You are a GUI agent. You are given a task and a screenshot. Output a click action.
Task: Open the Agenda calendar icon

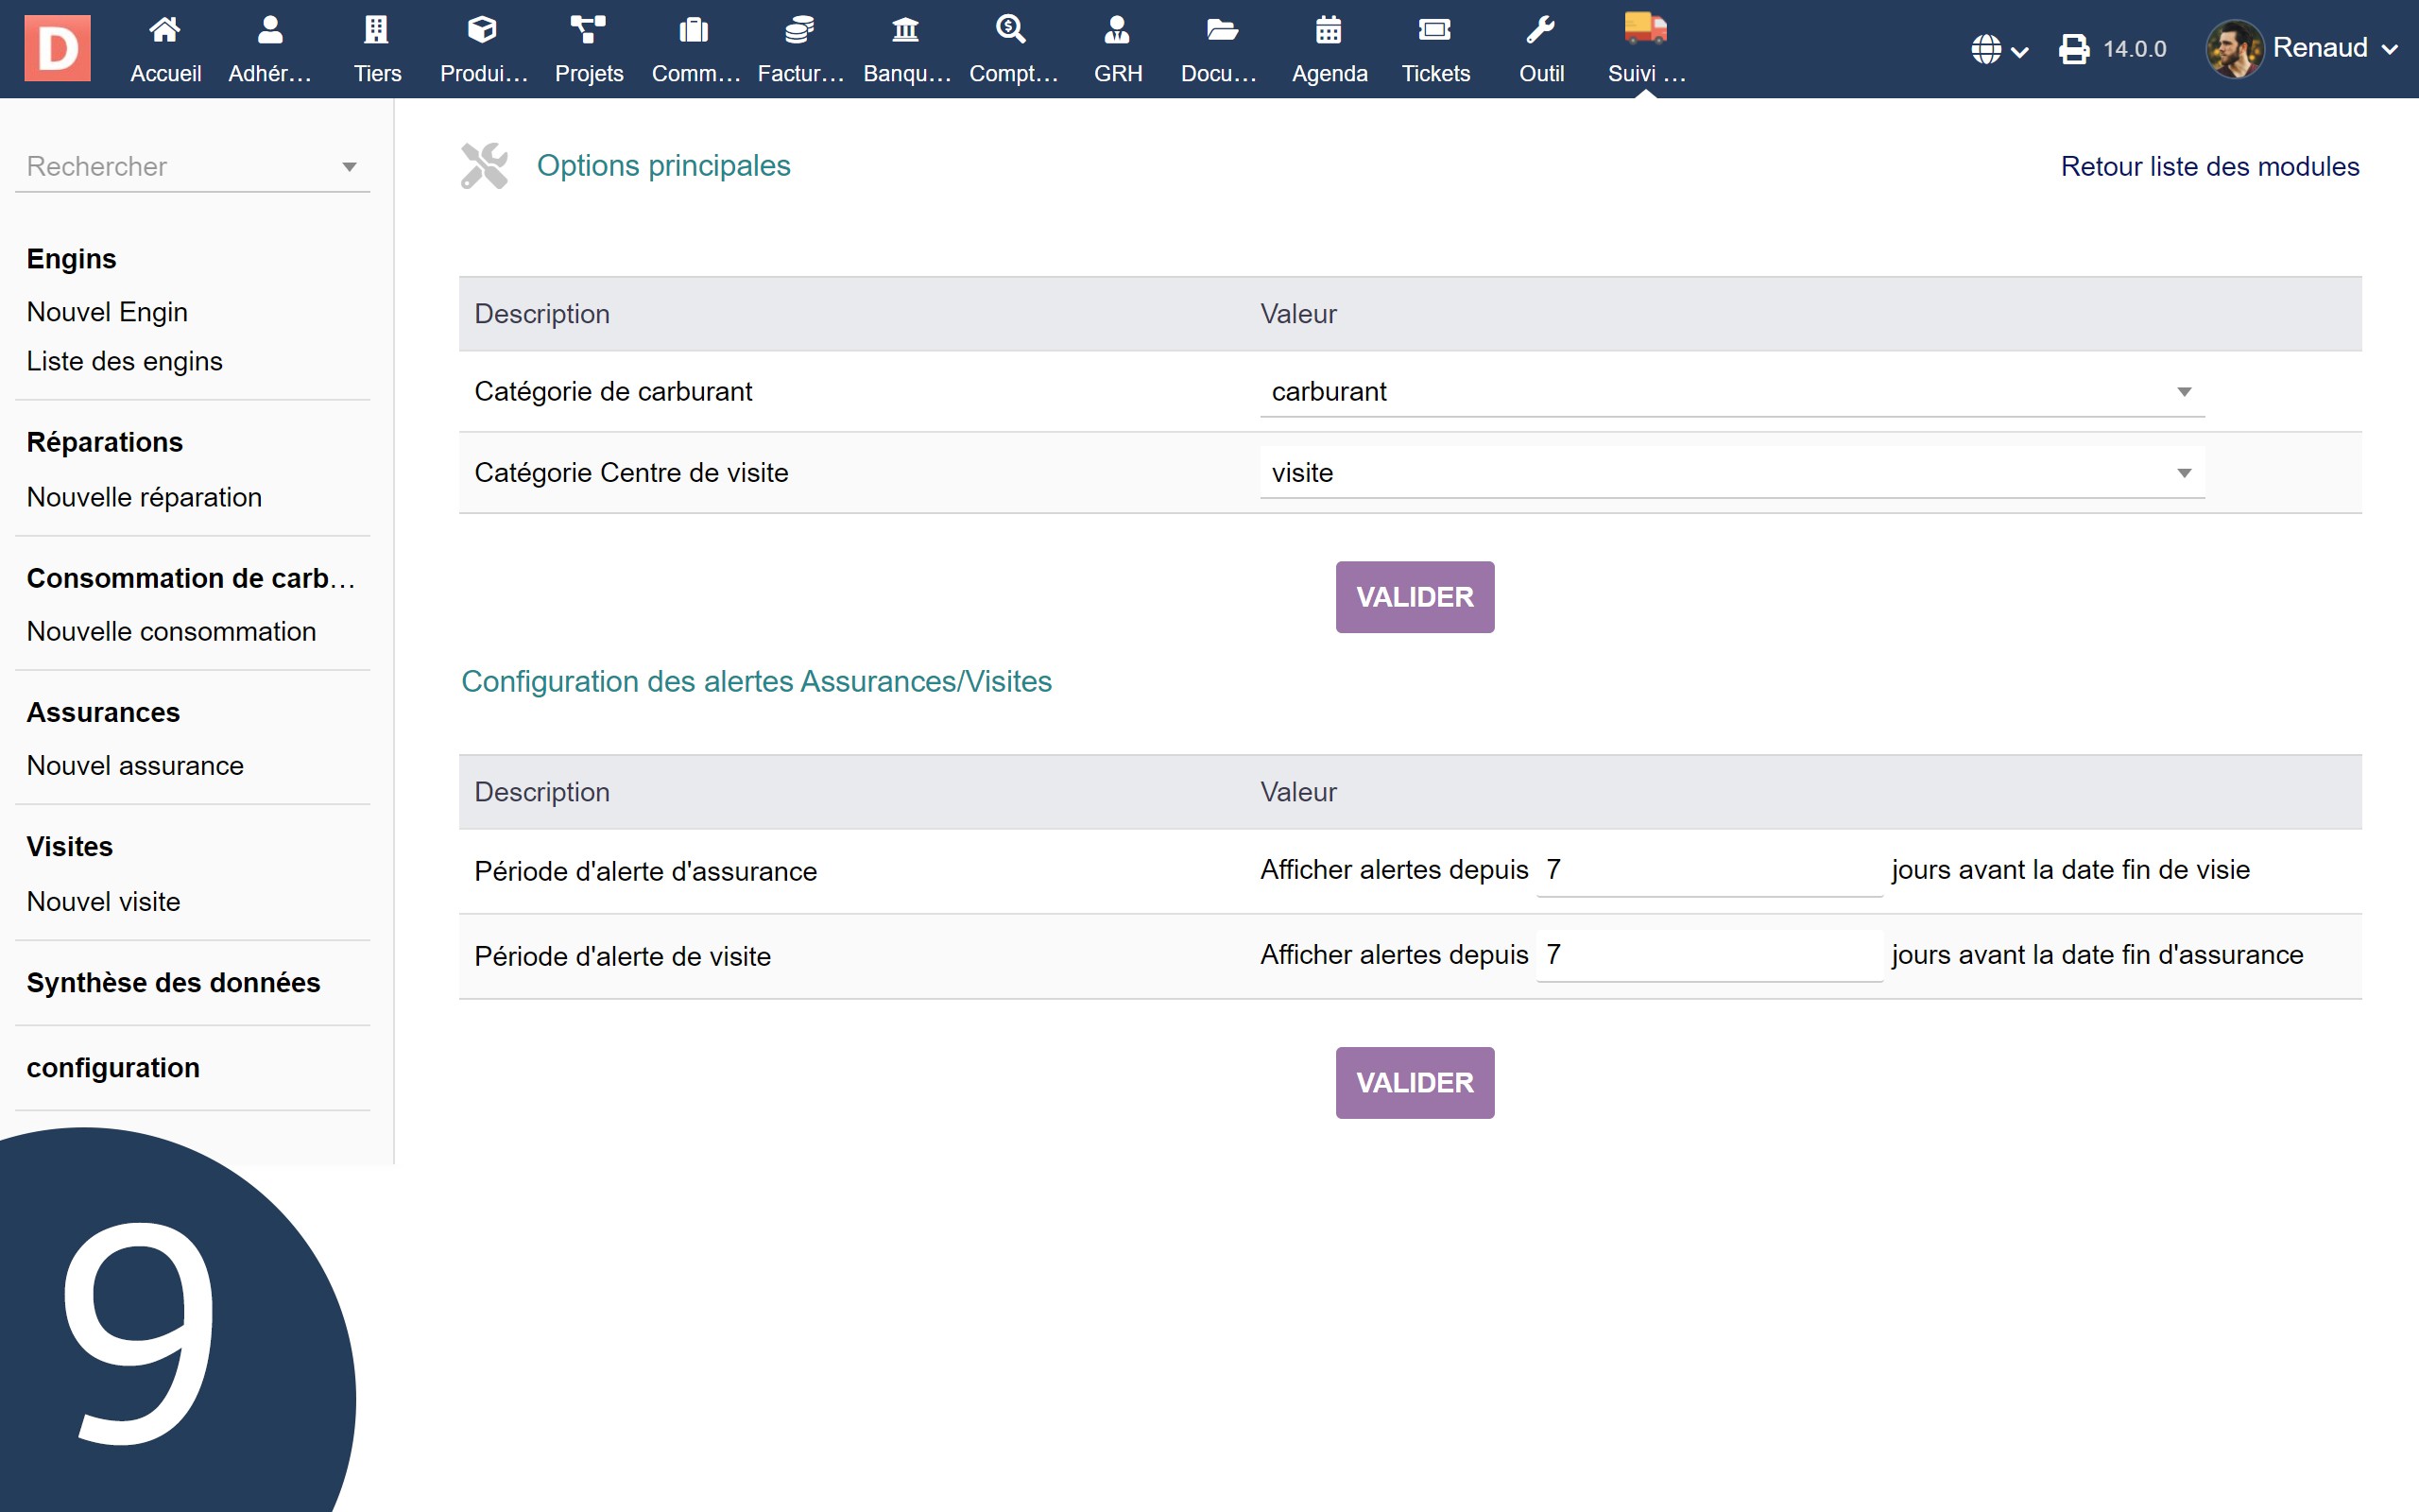coord(1329,31)
